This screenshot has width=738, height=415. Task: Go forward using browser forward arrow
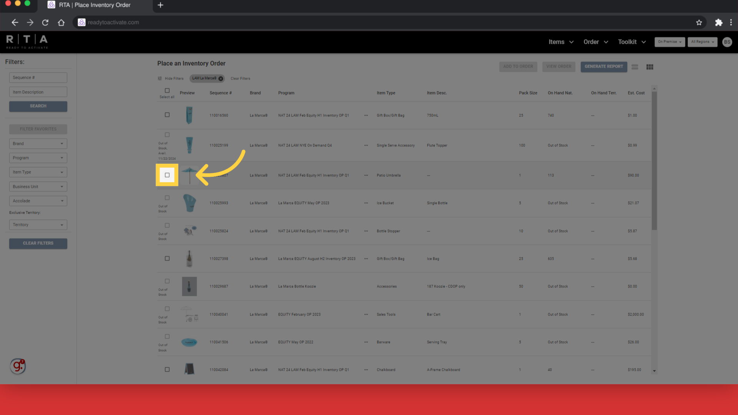[x=30, y=22]
